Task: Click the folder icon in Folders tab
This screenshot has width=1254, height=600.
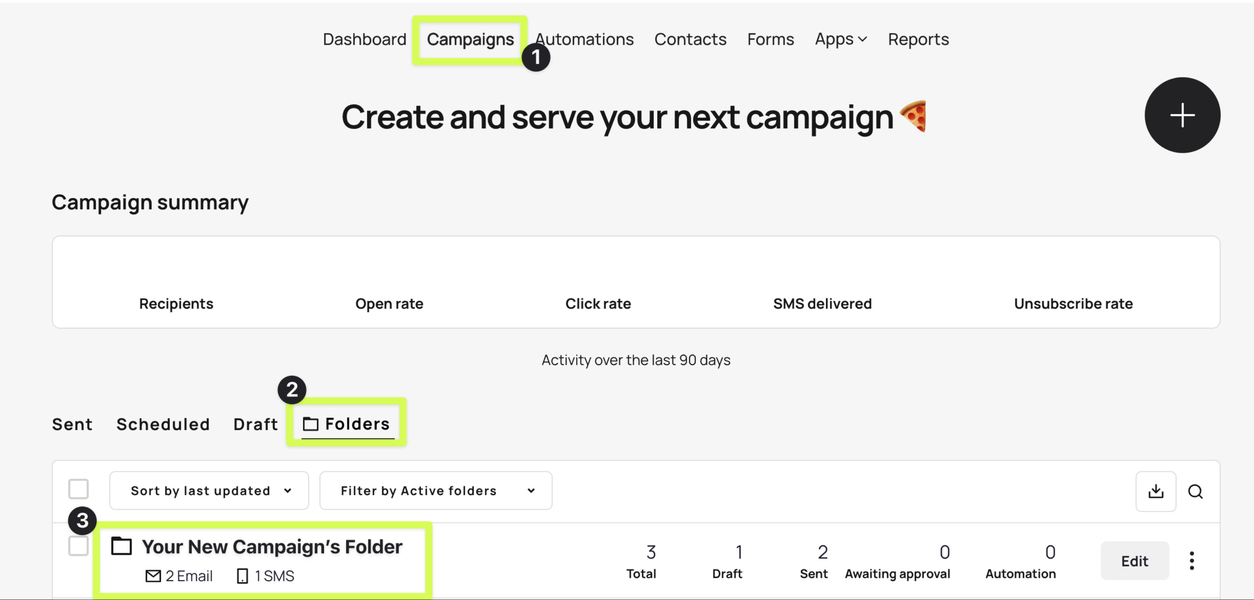Action: tap(311, 424)
